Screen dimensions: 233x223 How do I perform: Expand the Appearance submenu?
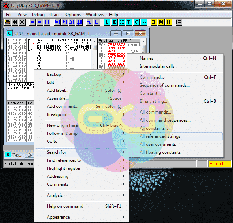tap(82, 217)
